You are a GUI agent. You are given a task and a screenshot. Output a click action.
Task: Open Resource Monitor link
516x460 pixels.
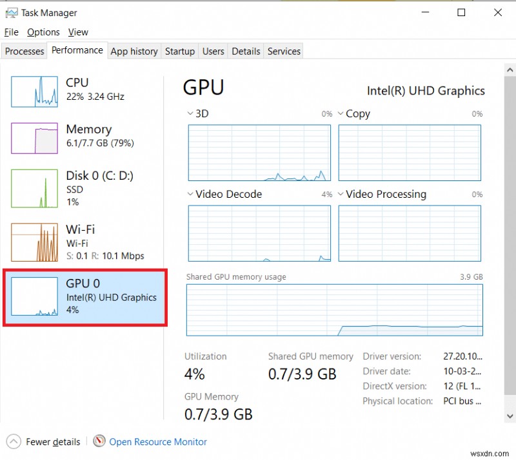click(158, 441)
